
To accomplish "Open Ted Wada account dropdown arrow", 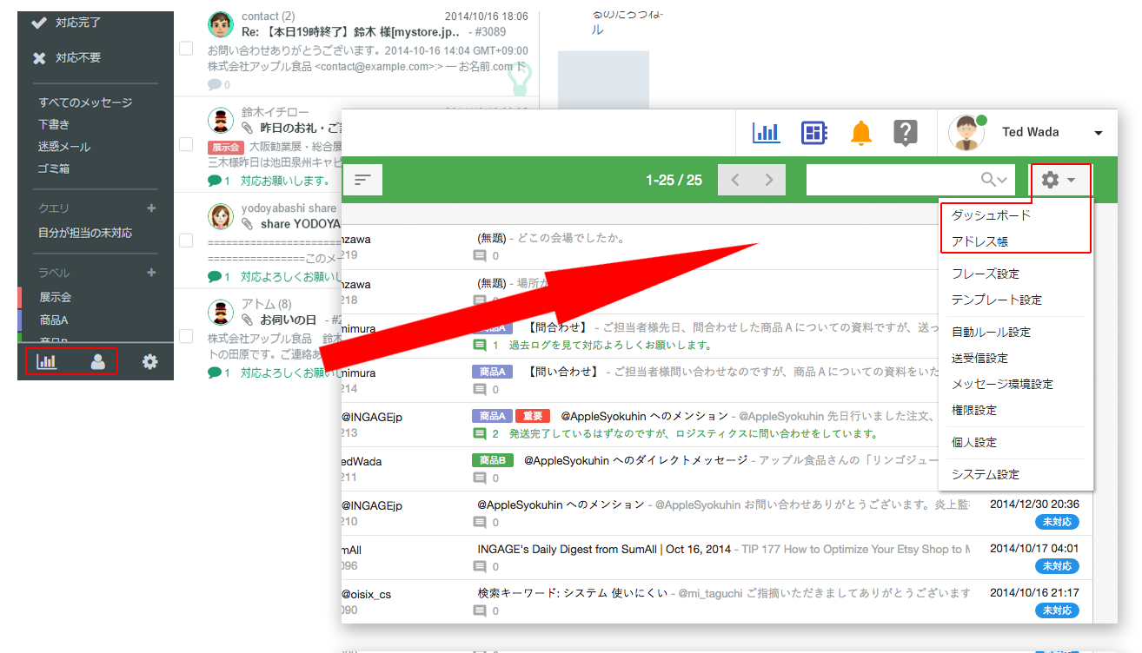I will tap(1099, 133).
